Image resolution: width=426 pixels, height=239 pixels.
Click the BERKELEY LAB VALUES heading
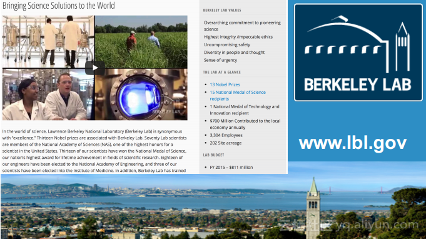(222, 10)
